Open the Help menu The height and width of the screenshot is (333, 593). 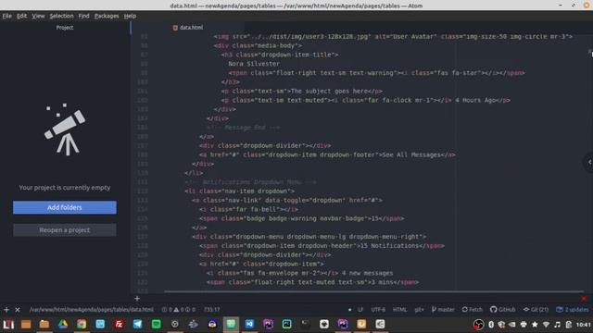(x=130, y=16)
